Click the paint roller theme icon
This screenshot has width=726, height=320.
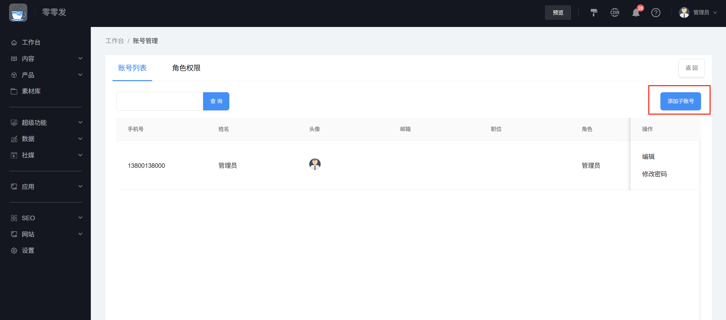tap(594, 12)
